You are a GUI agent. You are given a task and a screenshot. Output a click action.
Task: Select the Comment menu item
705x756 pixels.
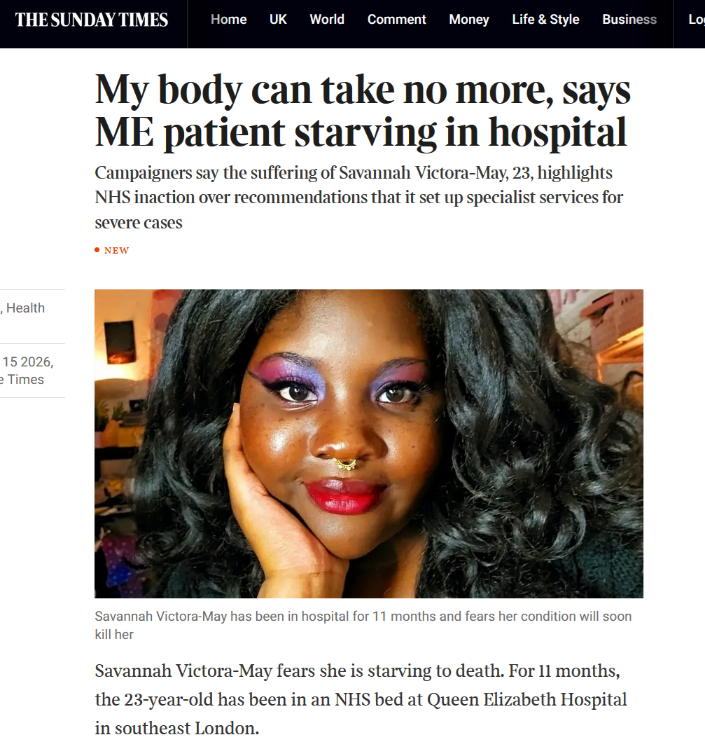click(396, 20)
